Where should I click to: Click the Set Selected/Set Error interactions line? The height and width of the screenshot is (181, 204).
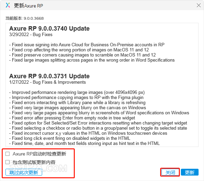point(98,123)
